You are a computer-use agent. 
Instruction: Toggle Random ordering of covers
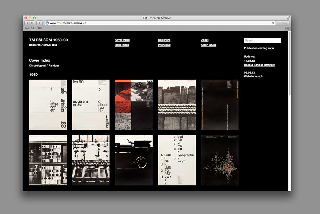pos(53,65)
